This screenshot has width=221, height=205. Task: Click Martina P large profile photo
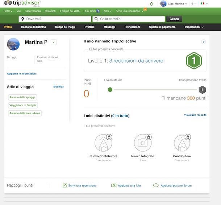(x=13, y=44)
